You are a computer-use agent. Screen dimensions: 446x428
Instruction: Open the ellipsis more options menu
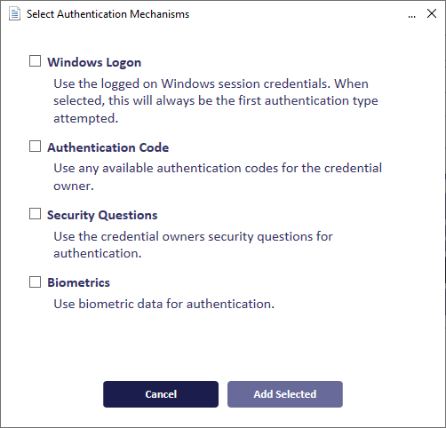411,16
